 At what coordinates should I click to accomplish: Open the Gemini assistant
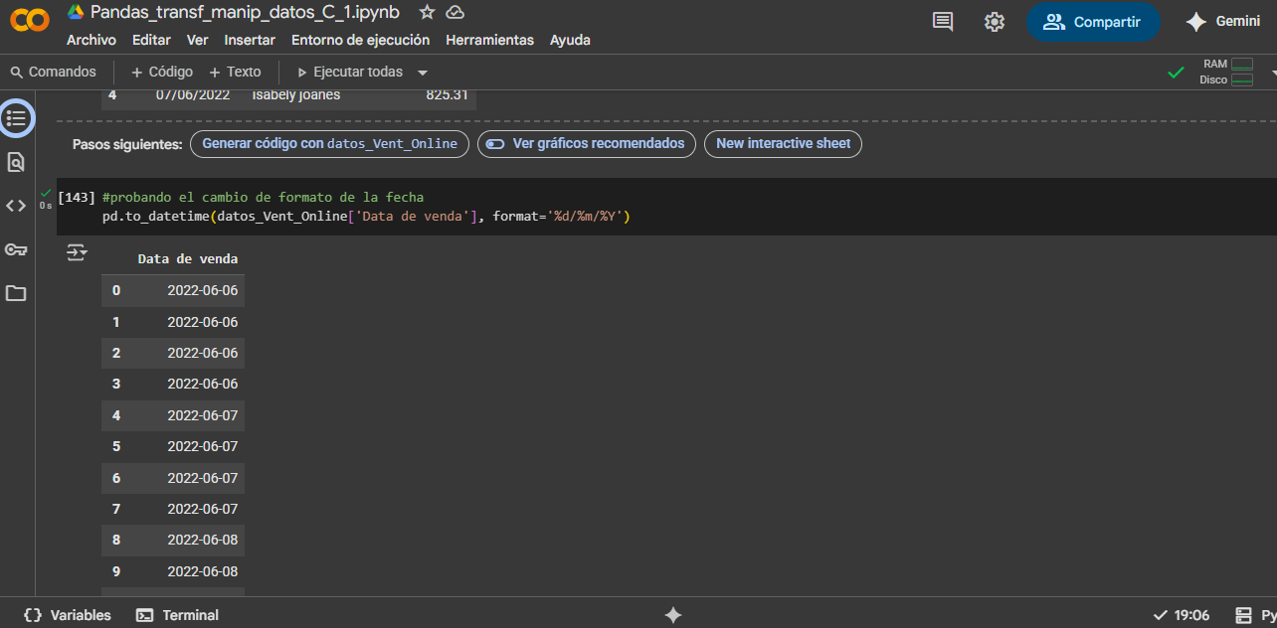coord(1222,22)
